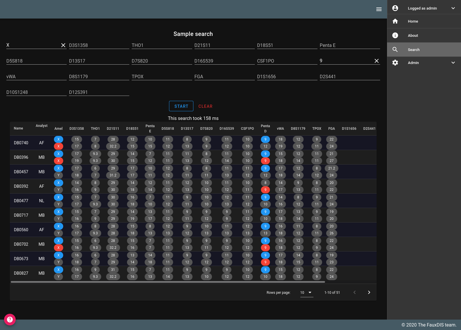Viewport: 461px width, 330px height.
Task: Go to previous results page
Action: coord(355,292)
